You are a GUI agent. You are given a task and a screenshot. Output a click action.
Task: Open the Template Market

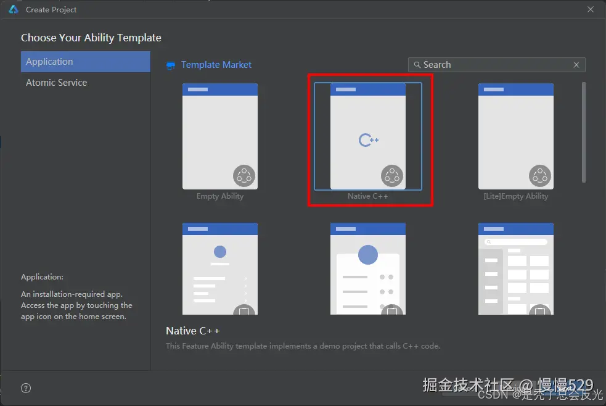click(216, 65)
